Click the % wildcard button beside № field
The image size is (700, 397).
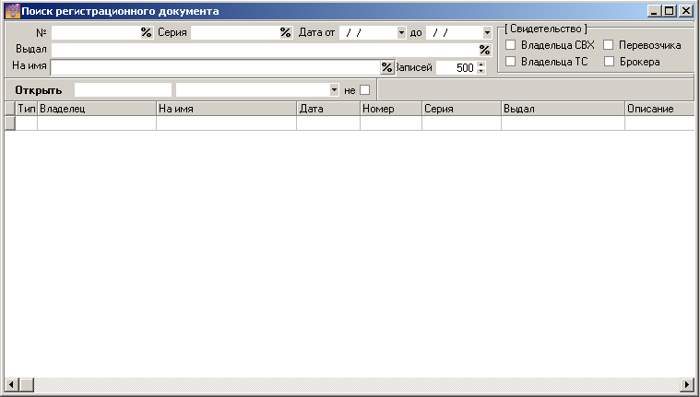(x=146, y=32)
